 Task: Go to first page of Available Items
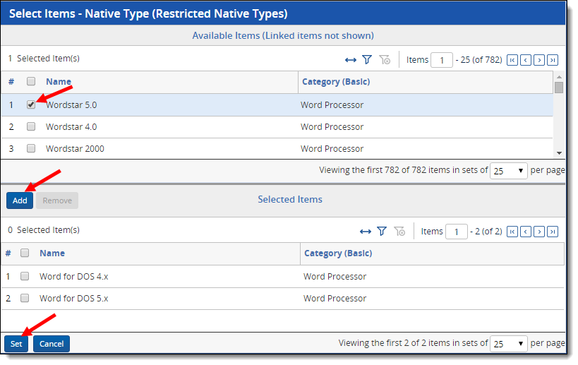click(512, 60)
